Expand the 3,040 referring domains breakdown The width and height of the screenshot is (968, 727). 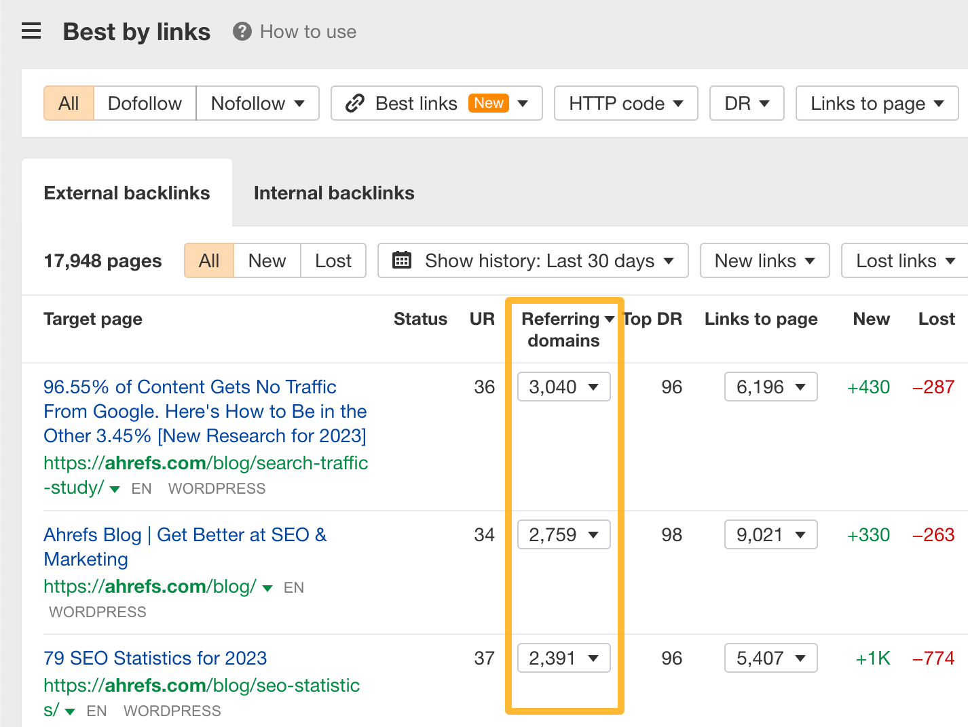pyautogui.click(x=563, y=387)
